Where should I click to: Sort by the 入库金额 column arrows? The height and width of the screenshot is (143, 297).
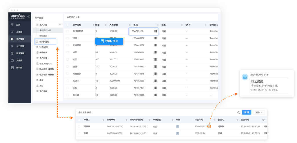[x=130, y=25]
